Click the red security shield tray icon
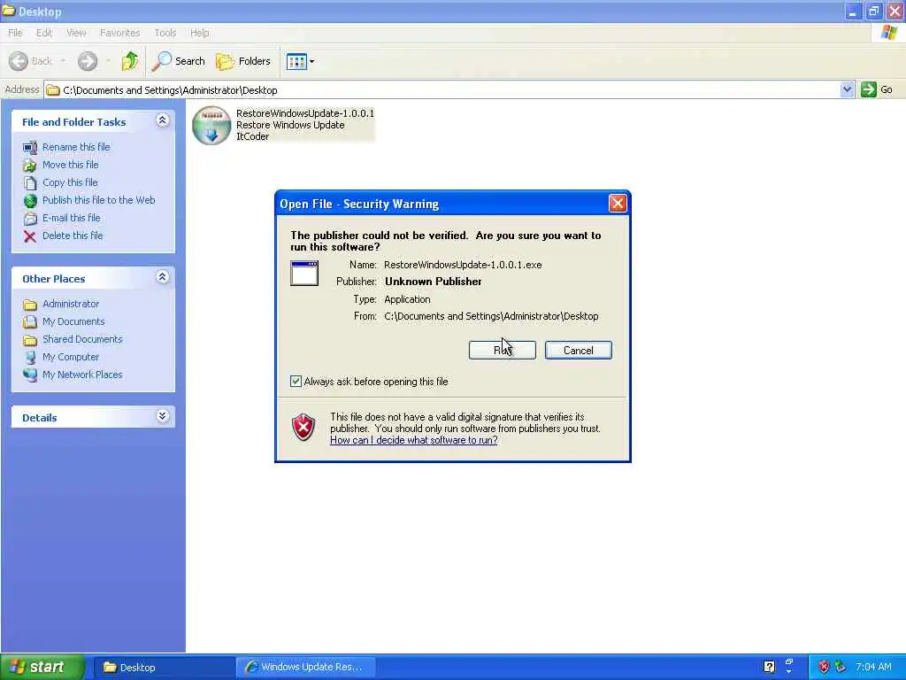906x680 pixels. (824, 668)
